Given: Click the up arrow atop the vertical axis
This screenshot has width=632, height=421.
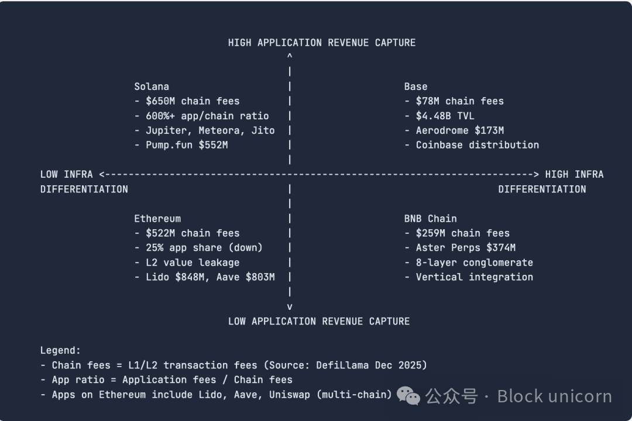Looking at the screenshot, I should click(x=290, y=57).
